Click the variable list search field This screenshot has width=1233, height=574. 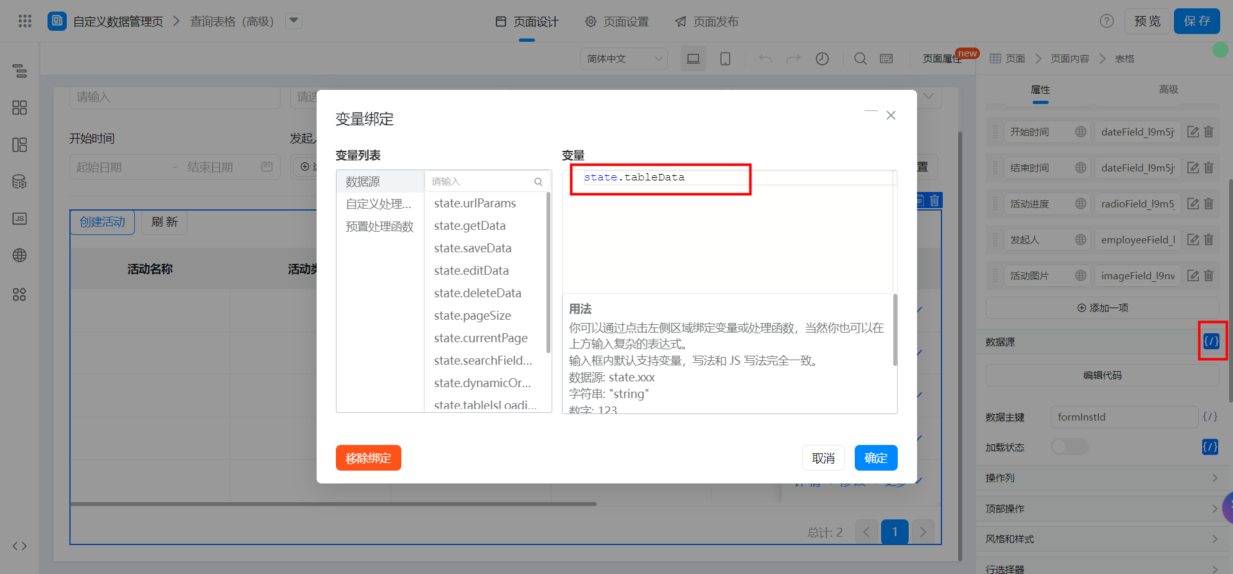[x=482, y=182]
